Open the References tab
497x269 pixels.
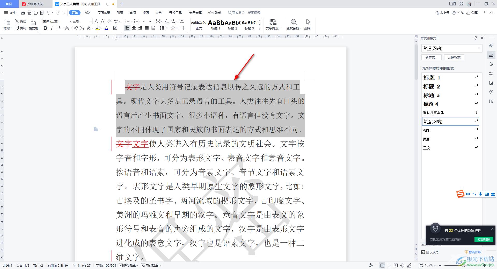[120, 13]
